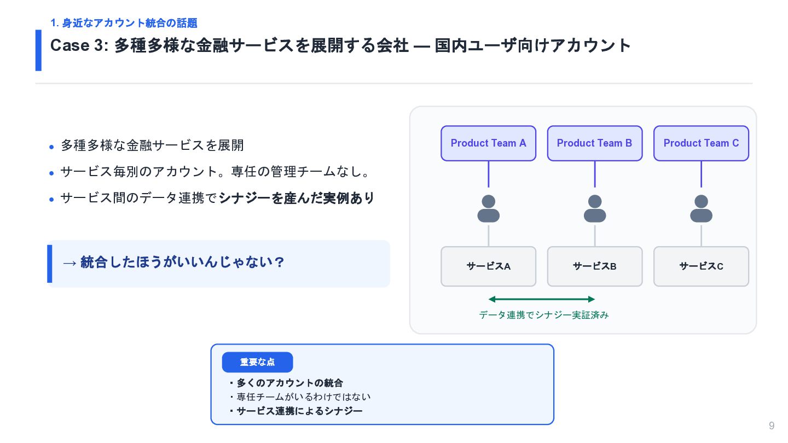Image resolution: width=788 pixels, height=443 pixels.
Task: Click the サービスA box
Action: pos(488,266)
